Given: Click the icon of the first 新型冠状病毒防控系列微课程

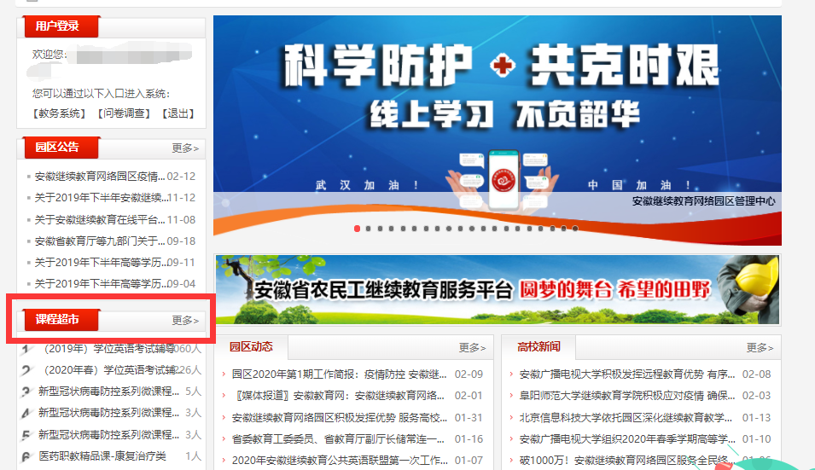Looking at the screenshot, I should (26, 392).
